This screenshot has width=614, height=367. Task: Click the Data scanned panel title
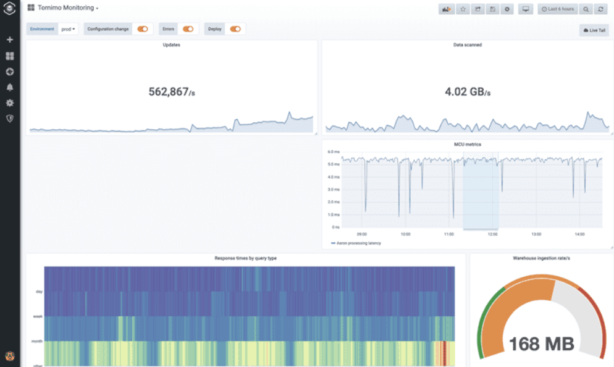click(468, 45)
